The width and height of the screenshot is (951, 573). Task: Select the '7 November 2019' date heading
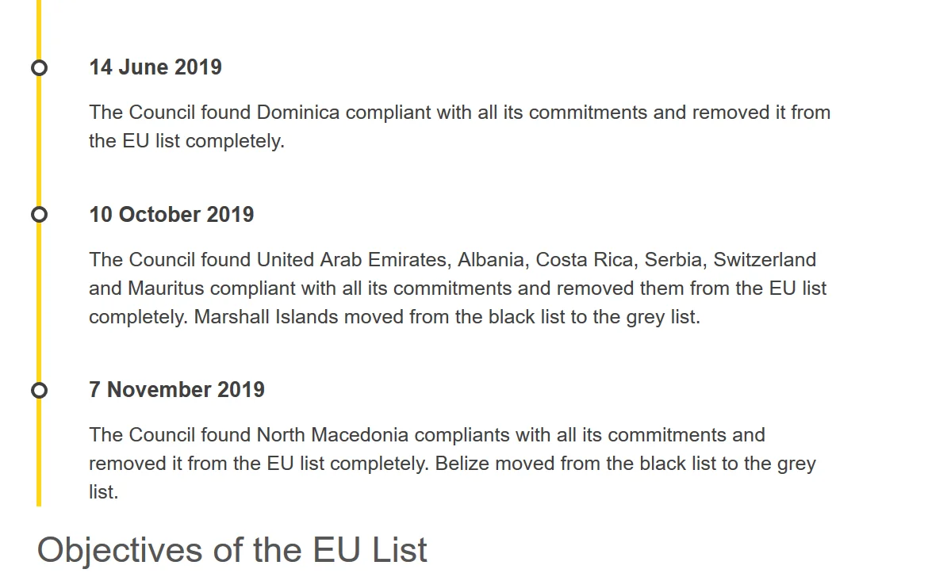(x=177, y=389)
